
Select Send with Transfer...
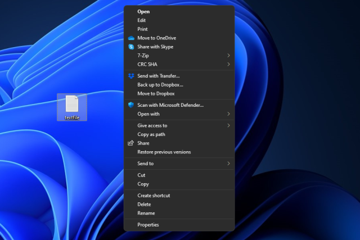click(x=179, y=76)
